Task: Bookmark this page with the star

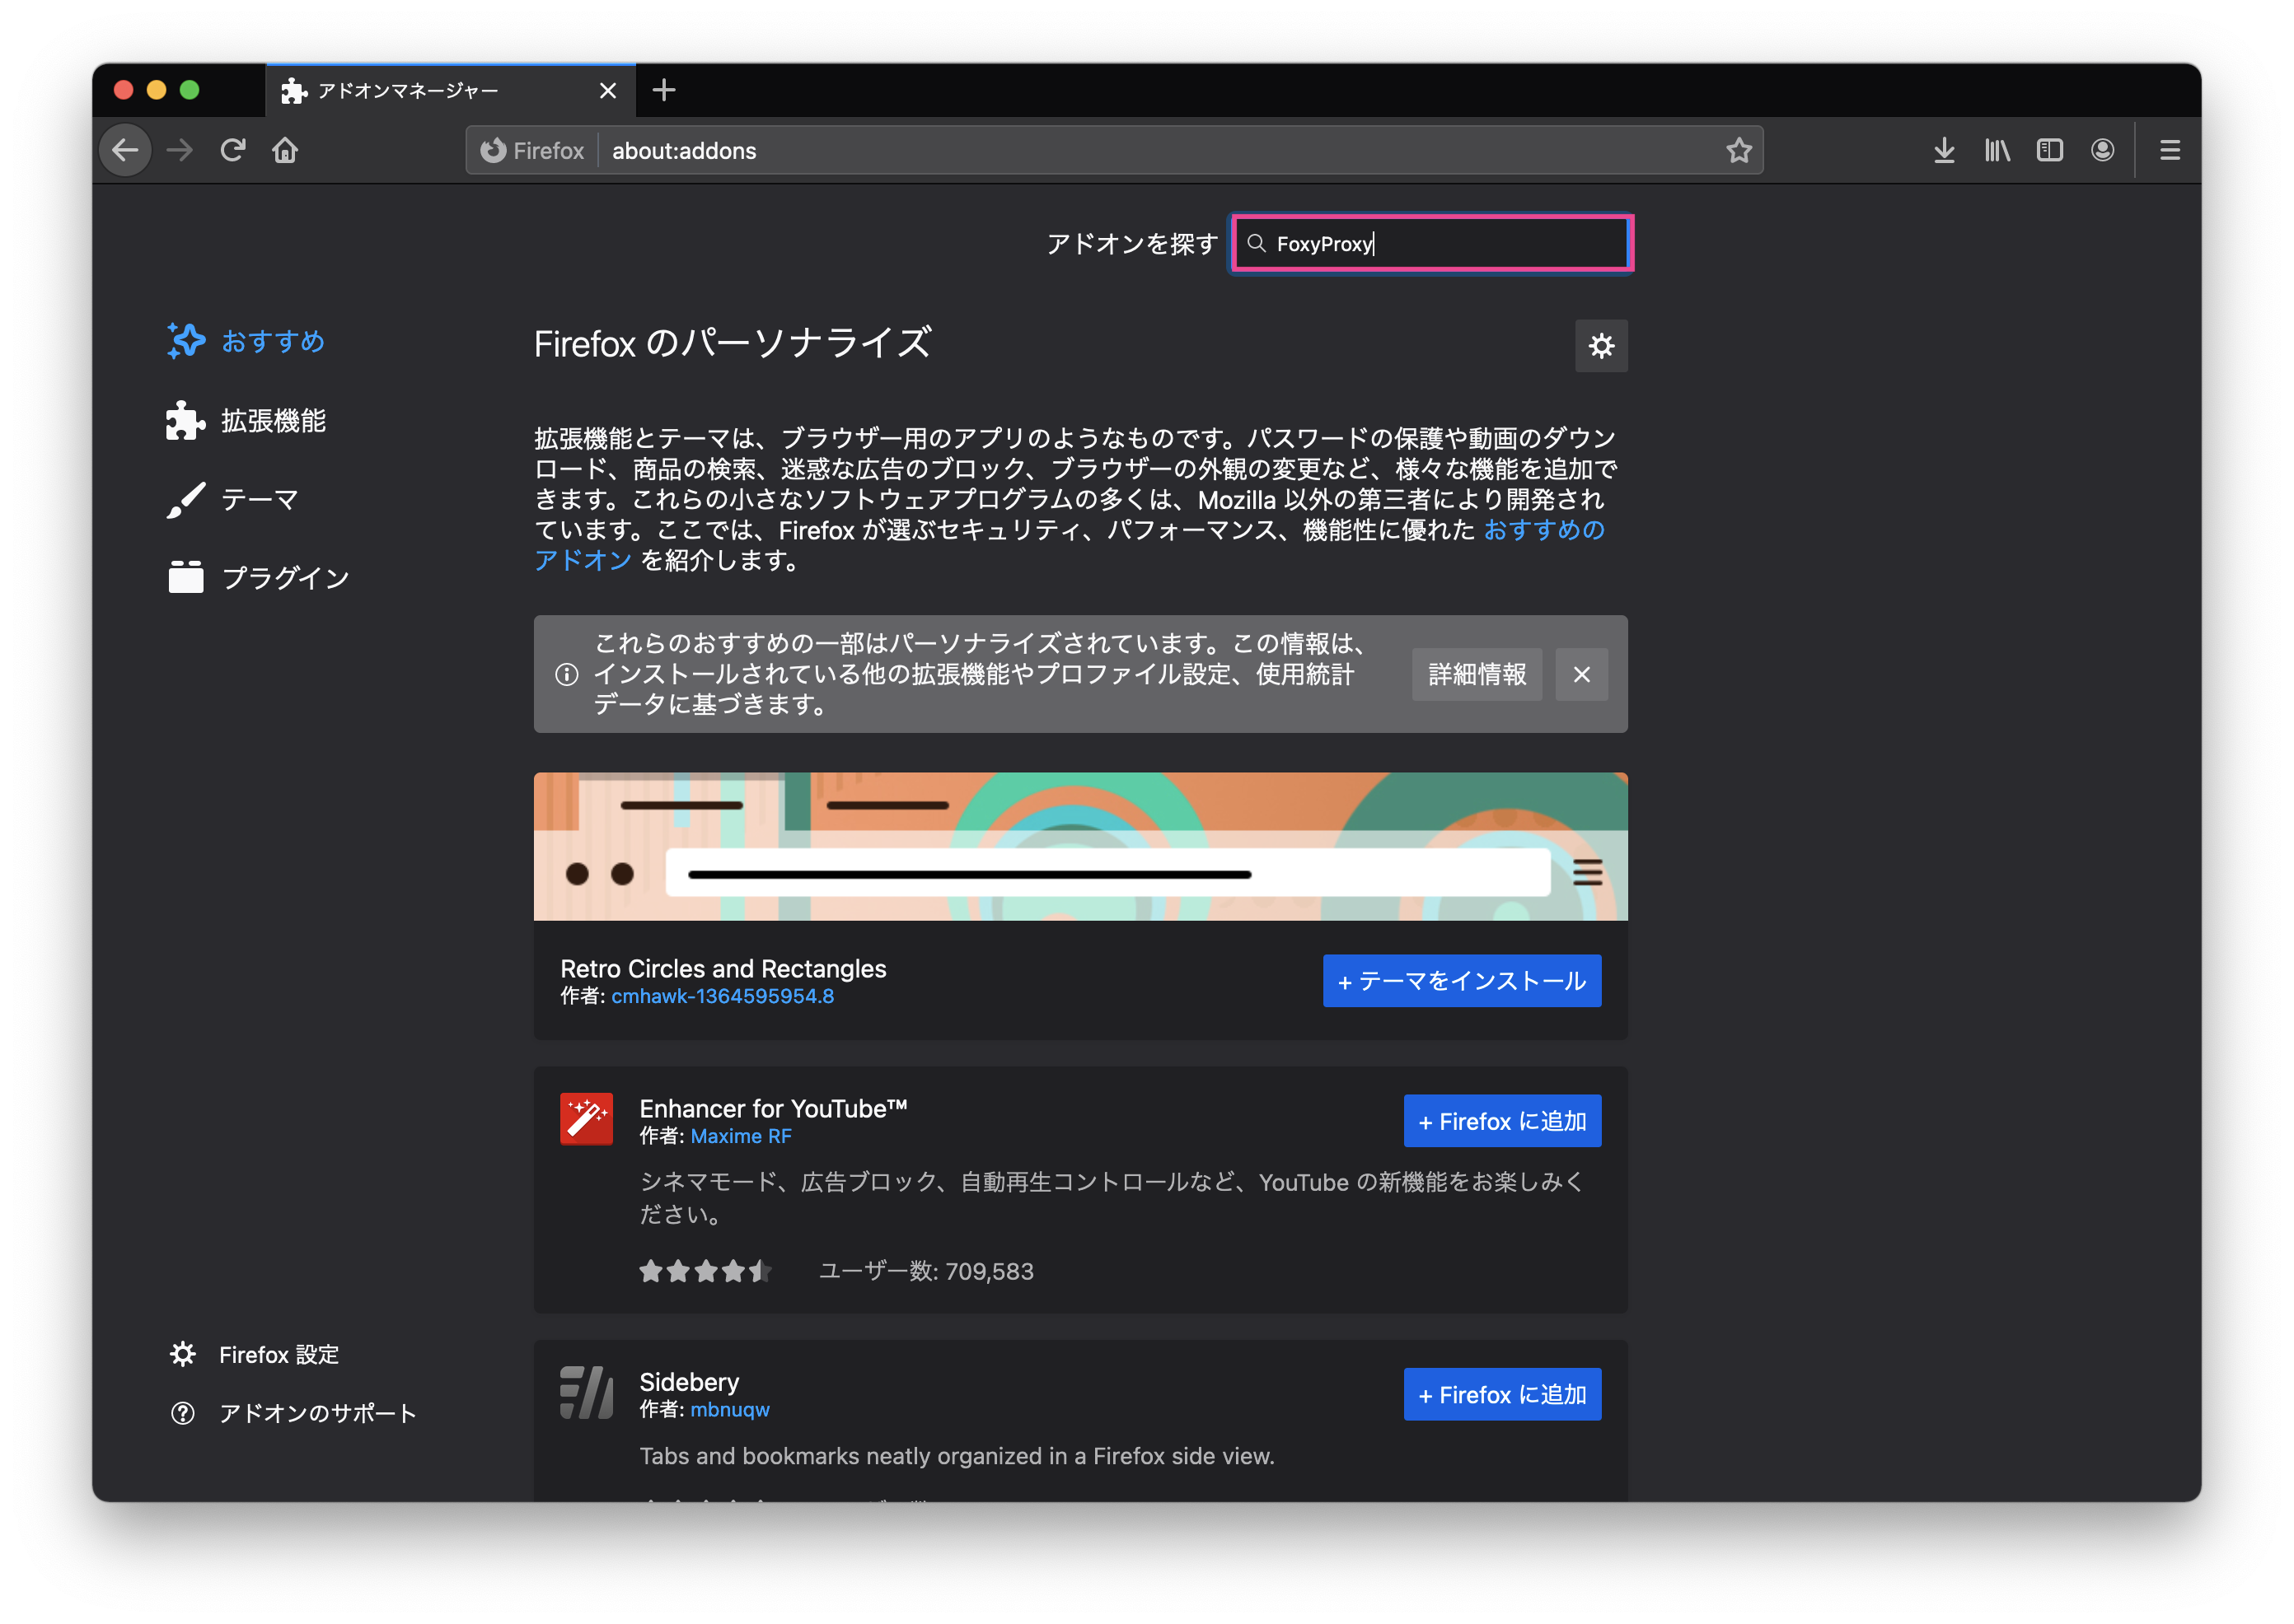Action: [x=1739, y=150]
